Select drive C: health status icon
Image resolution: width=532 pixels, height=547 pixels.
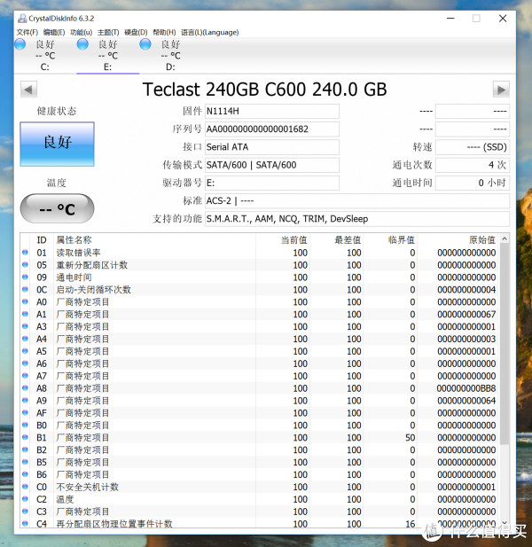(x=20, y=44)
